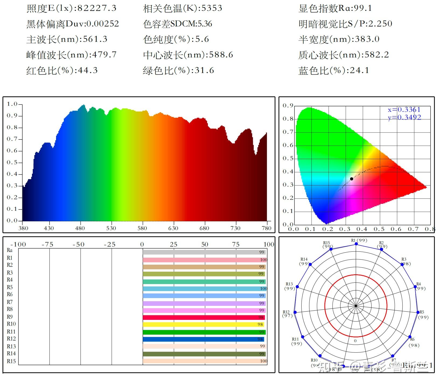Screen dimensions: 440x385
Task: Click the R12 row label in bar chart
Action: click(11, 339)
